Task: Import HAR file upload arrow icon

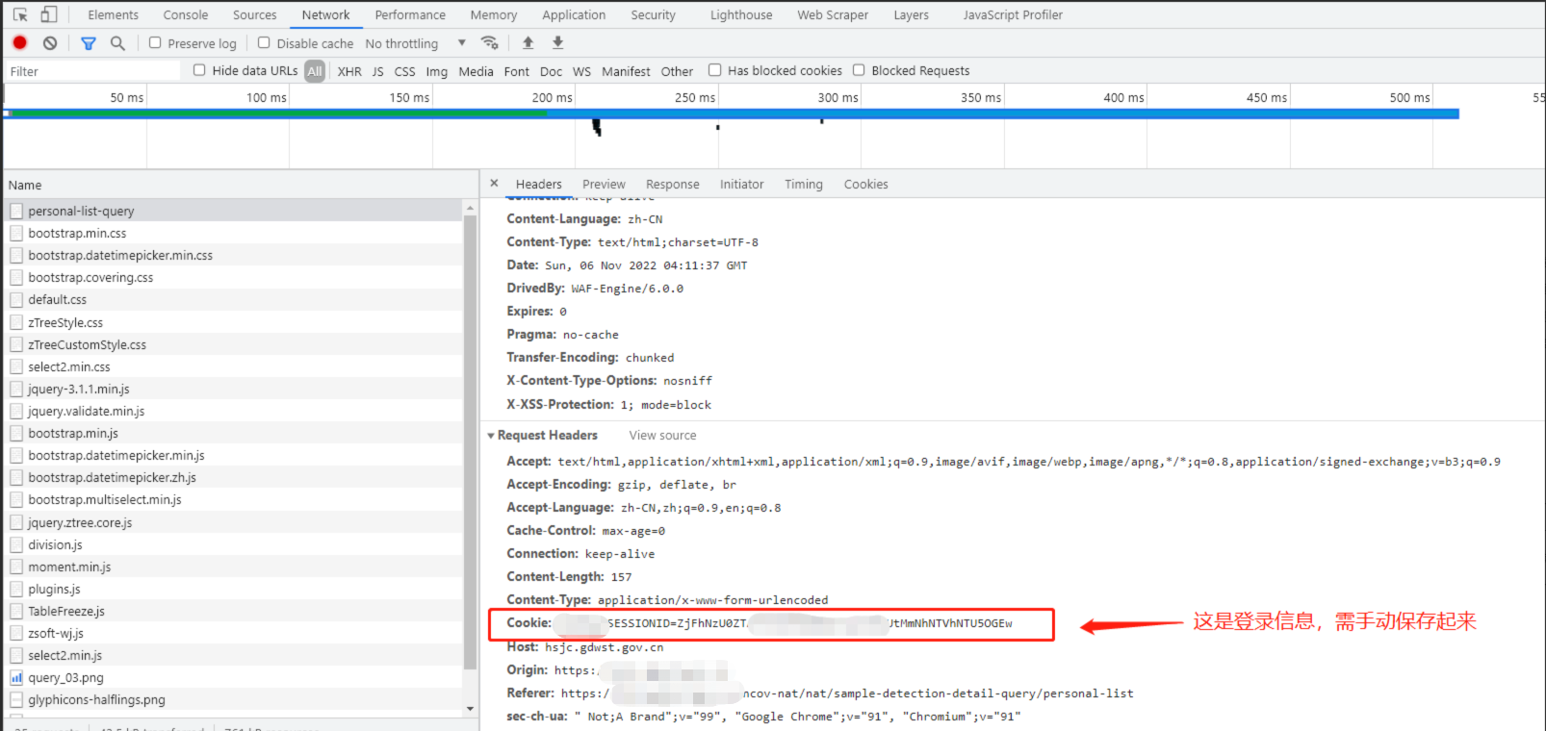Action: (x=528, y=42)
